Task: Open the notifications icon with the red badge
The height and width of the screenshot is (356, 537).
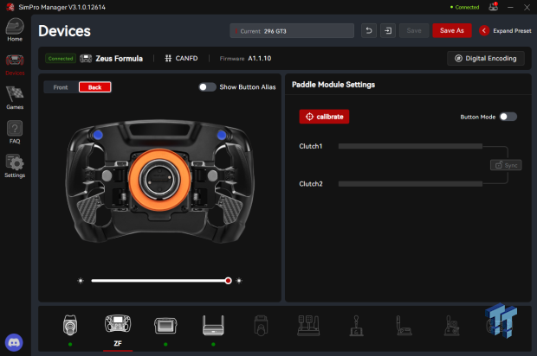Action: (x=494, y=7)
